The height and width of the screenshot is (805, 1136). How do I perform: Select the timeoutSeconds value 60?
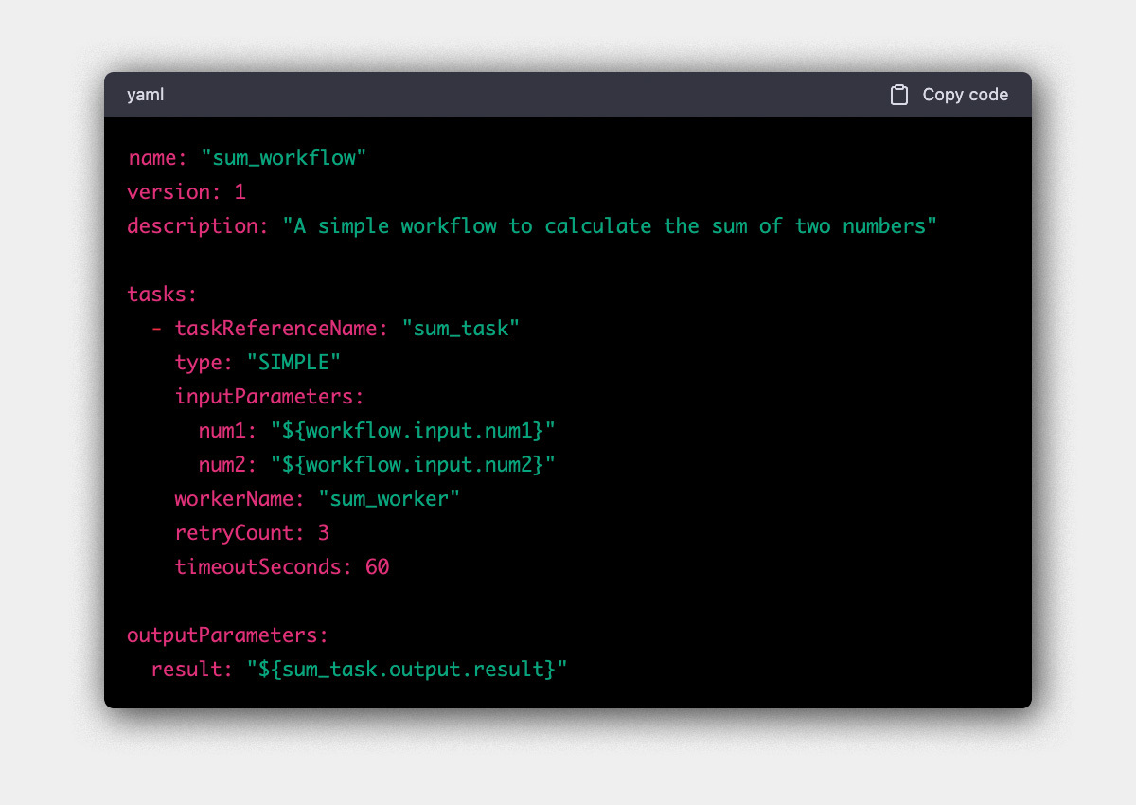click(380, 566)
